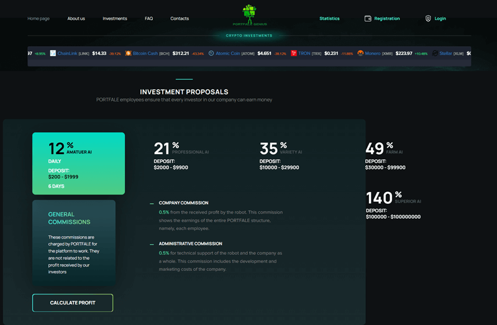Click the $4.651 Atomic Coin price

pos(265,53)
